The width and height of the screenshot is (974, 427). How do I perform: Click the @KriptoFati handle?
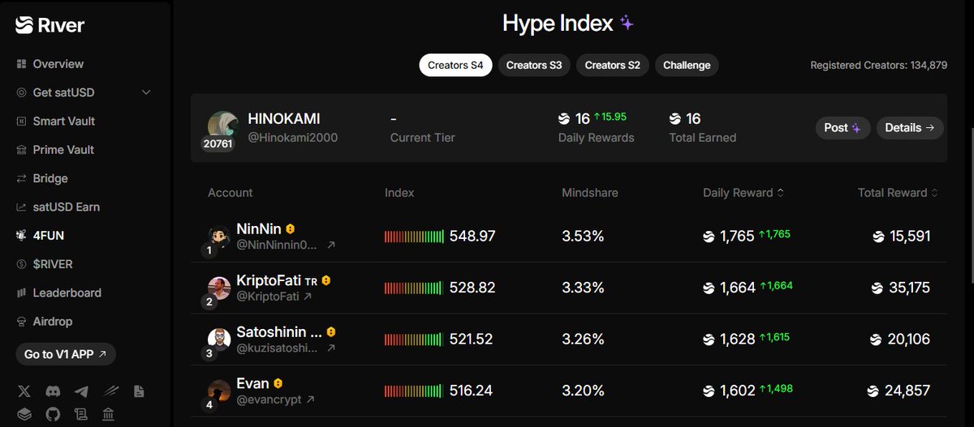pyautogui.click(x=268, y=297)
